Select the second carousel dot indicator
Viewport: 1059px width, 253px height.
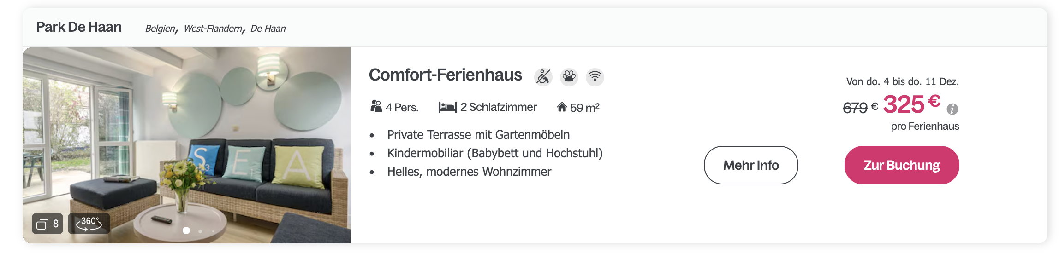tap(200, 231)
